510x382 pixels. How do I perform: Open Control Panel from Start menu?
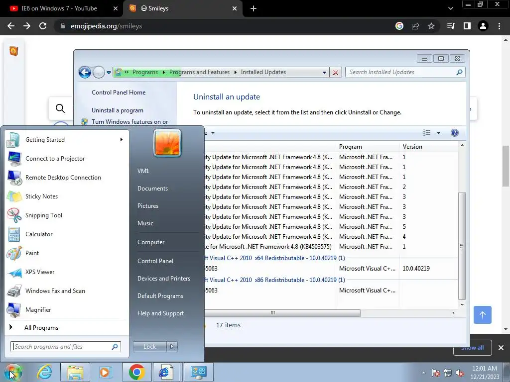click(x=155, y=261)
